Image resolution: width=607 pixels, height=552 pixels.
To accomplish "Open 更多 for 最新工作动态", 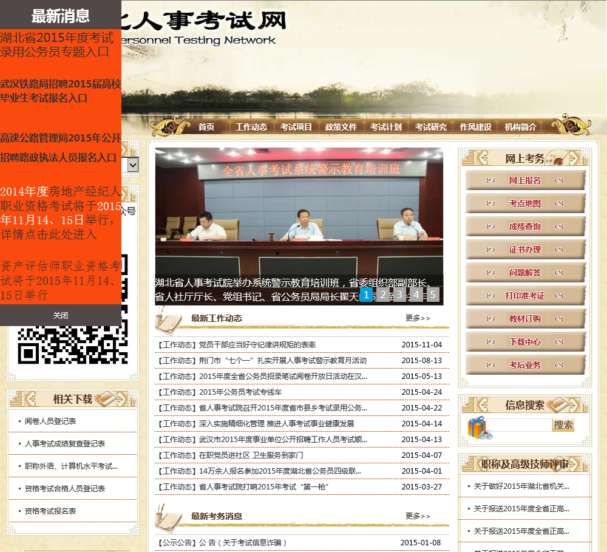I will [x=418, y=318].
